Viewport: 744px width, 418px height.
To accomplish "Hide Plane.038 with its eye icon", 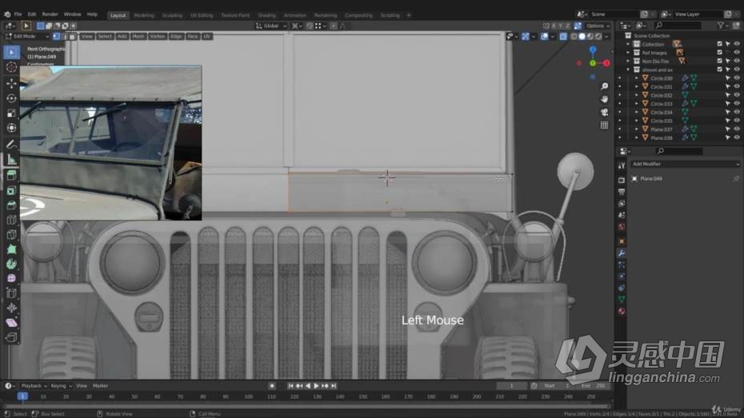I will (737, 137).
